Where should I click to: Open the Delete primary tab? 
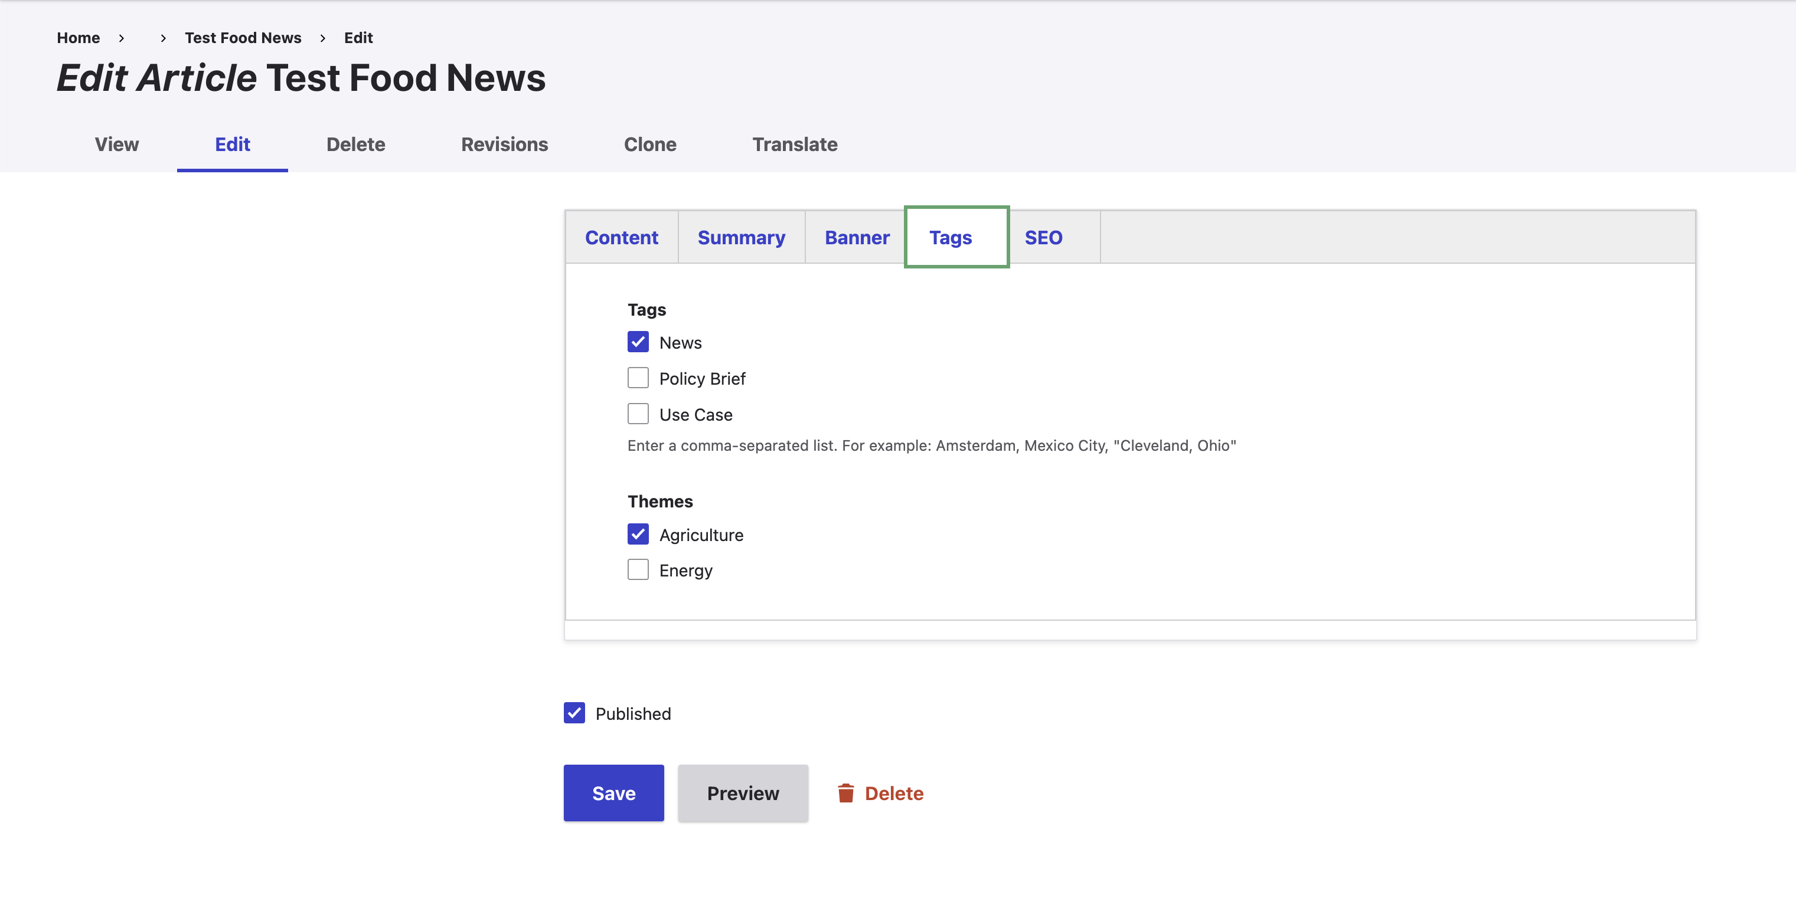[355, 145]
